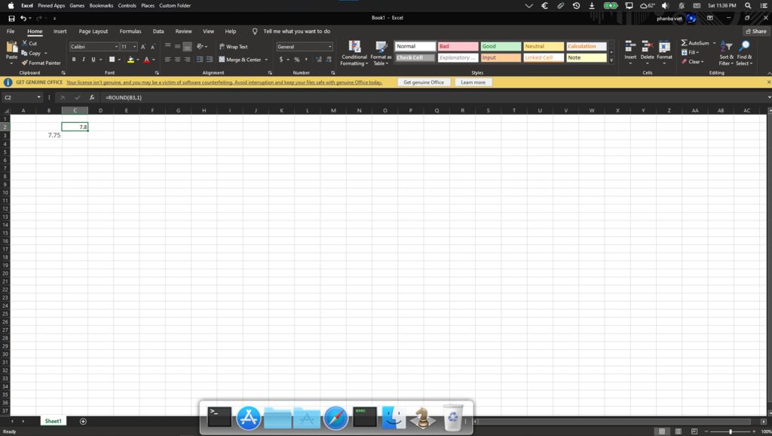Click the Learn more button
This screenshot has height=436, width=772.
click(x=473, y=82)
